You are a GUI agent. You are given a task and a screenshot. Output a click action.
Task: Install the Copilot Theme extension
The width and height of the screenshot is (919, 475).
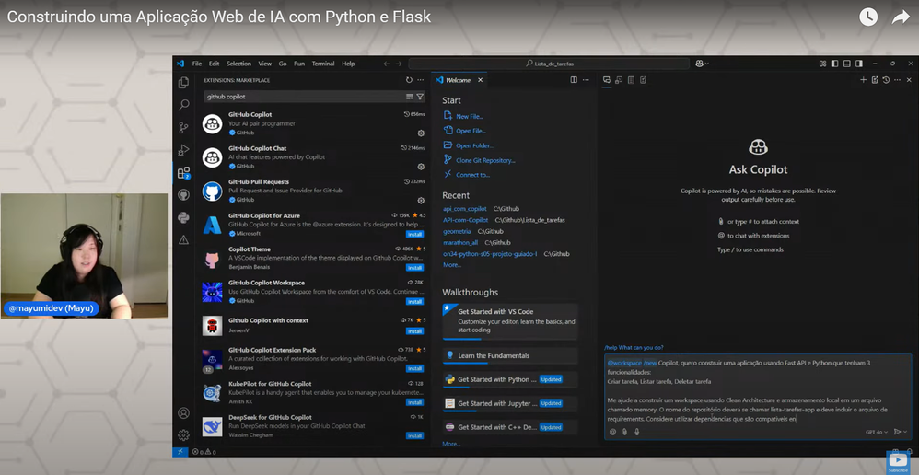point(415,268)
